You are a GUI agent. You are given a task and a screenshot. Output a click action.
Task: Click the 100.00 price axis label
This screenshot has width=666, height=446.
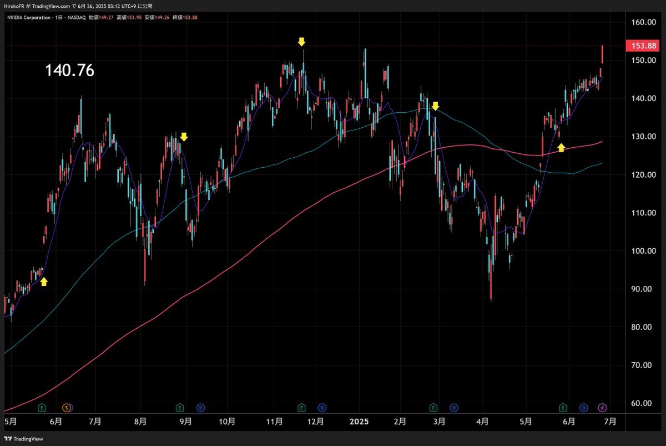tap(643, 251)
